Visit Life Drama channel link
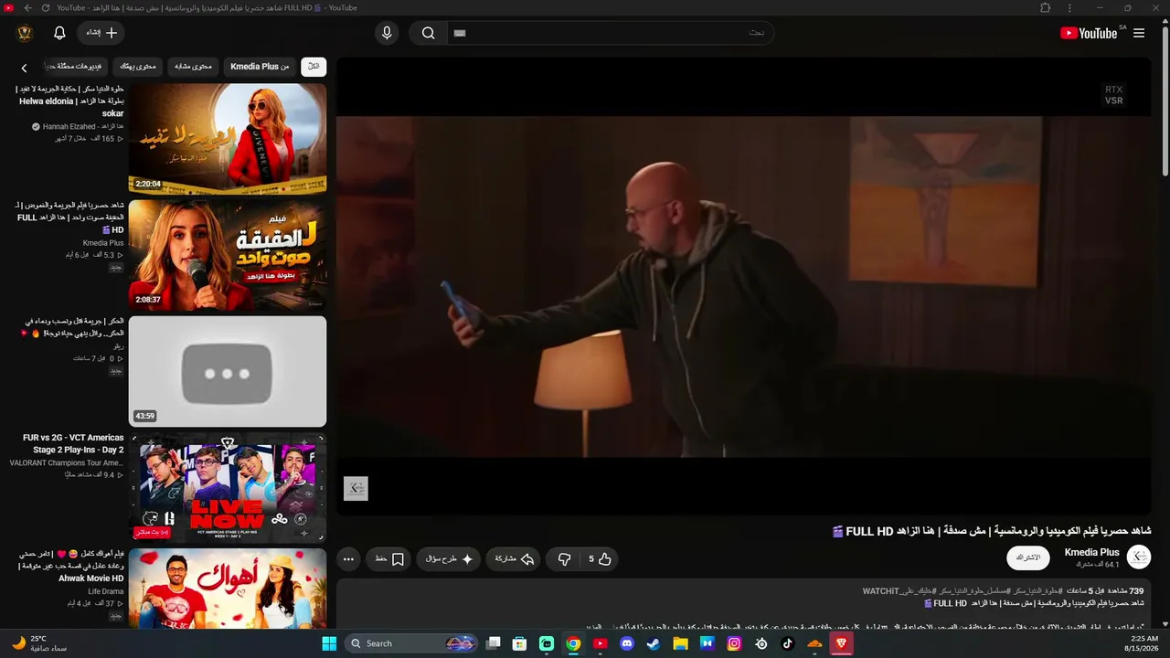 [106, 591]
